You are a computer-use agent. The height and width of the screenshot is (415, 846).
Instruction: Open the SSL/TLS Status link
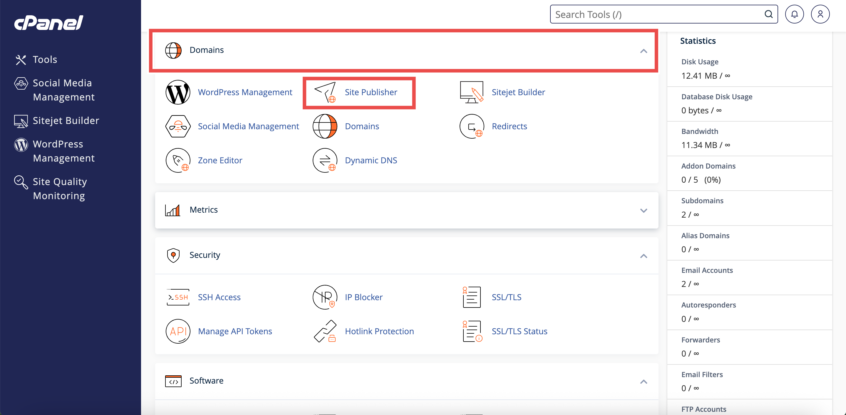coord(519,331)
